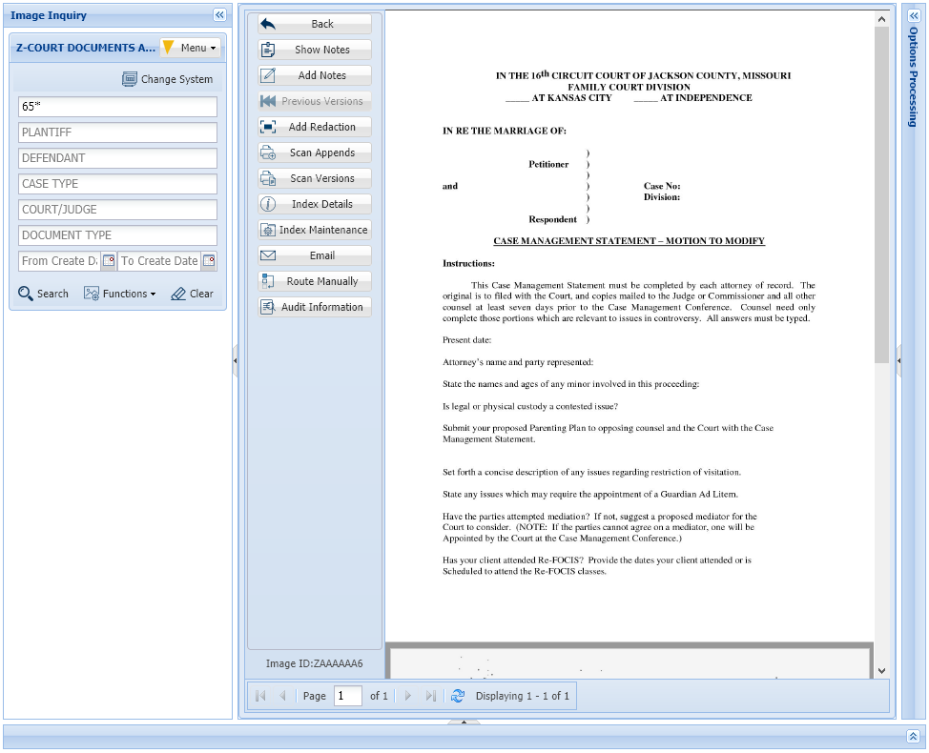Screen dimensions: 929x753
Task: Open Index Details for this document
Action: pyautogui.click(x=314, y=203)
